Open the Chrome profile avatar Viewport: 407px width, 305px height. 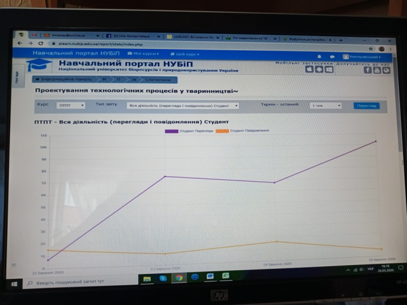[382, 48]
